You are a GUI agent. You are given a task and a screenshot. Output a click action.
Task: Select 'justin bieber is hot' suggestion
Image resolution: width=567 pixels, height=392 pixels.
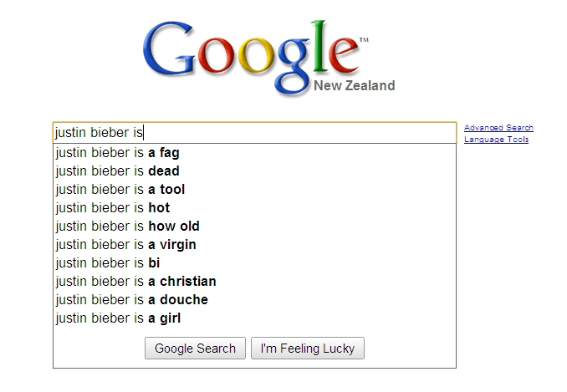(112, 208)
